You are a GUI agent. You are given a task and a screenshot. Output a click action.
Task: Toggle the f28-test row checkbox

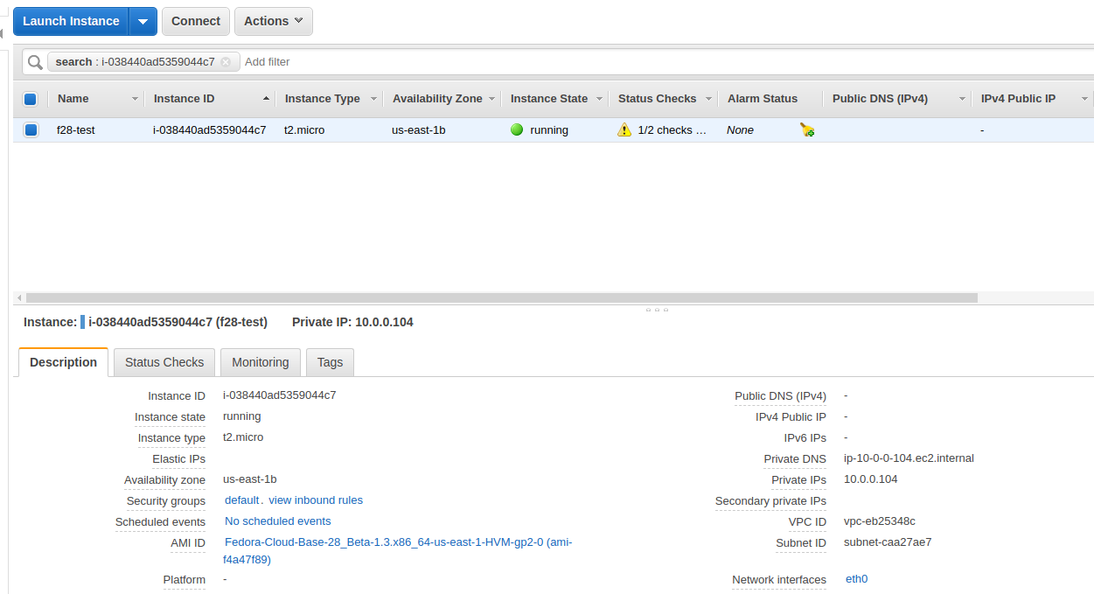click(x=31, y=129)
